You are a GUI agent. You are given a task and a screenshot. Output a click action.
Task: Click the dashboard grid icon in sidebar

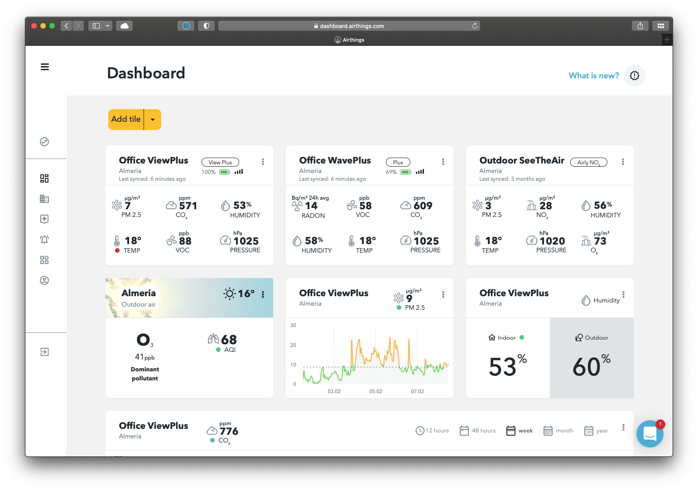point(44,178)
